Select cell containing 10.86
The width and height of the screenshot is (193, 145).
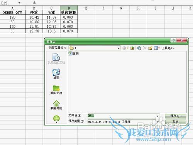point(34,22)
